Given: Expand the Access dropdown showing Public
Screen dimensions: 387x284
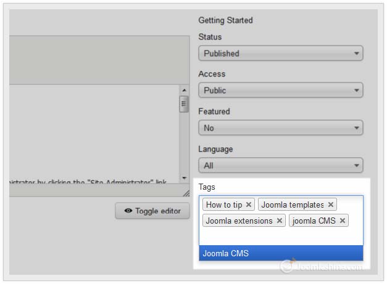Looking at the screenshot, I should tap(280, 91).
